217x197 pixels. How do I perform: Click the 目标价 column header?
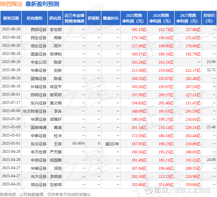click(x=209, y=18)
